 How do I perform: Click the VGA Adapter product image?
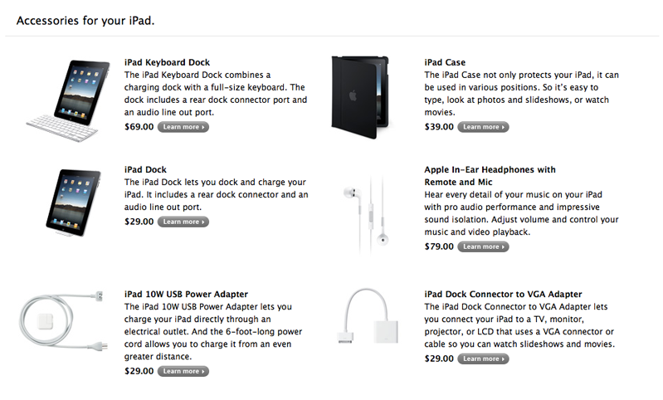(x=367, y=317)
